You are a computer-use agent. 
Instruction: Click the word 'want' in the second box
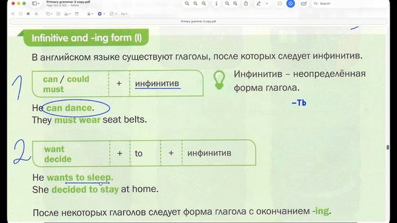click(x=55, y=149)
